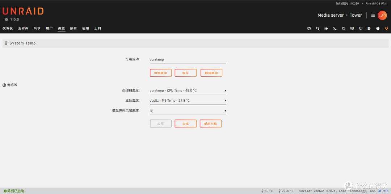The width and height of the screenshot is (391, 194).
Task: Click the version info icon beside 7.0.0
Action: tap(7, 20)
